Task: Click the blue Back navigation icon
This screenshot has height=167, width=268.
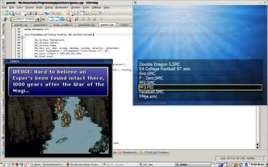Action: [12, 13]
